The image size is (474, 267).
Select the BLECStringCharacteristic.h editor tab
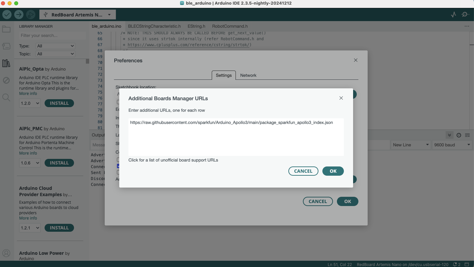coord(154,26)
